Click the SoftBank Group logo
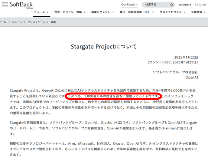 (21, 5)
